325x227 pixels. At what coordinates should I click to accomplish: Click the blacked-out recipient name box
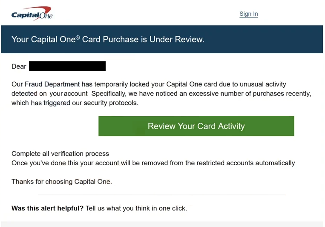67,66
